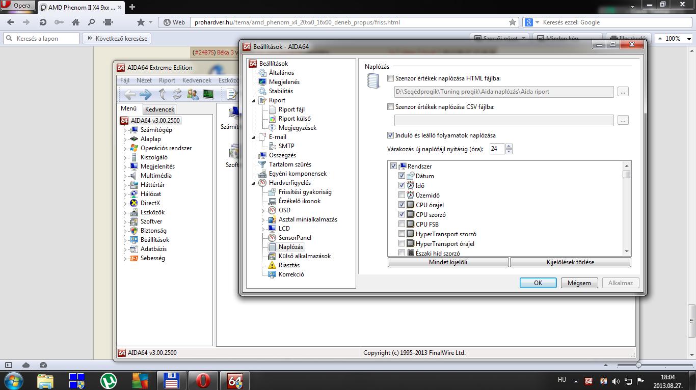This screenshot has height=390, width=696.
Task: Open the Windows Start menu
Action: (x=13, y=380)
